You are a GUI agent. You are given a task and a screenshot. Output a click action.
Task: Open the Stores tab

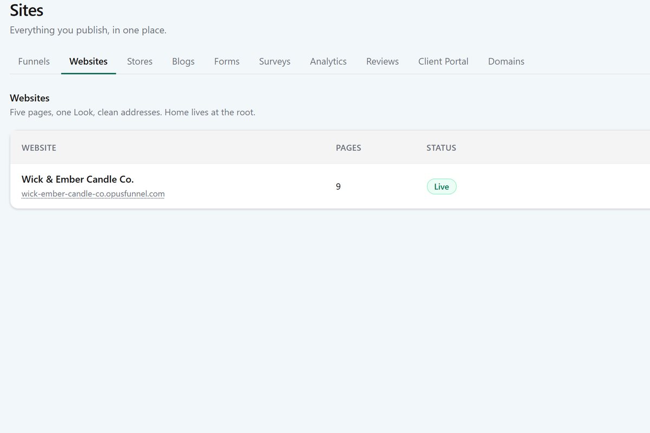point(140,61)
